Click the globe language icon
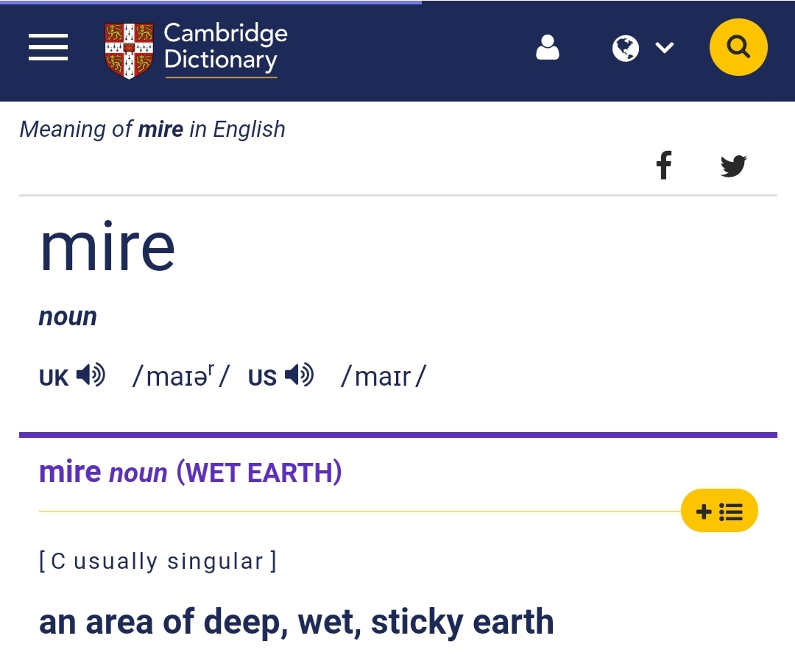This screenshot has width=795, height=669. pos(625,48)
